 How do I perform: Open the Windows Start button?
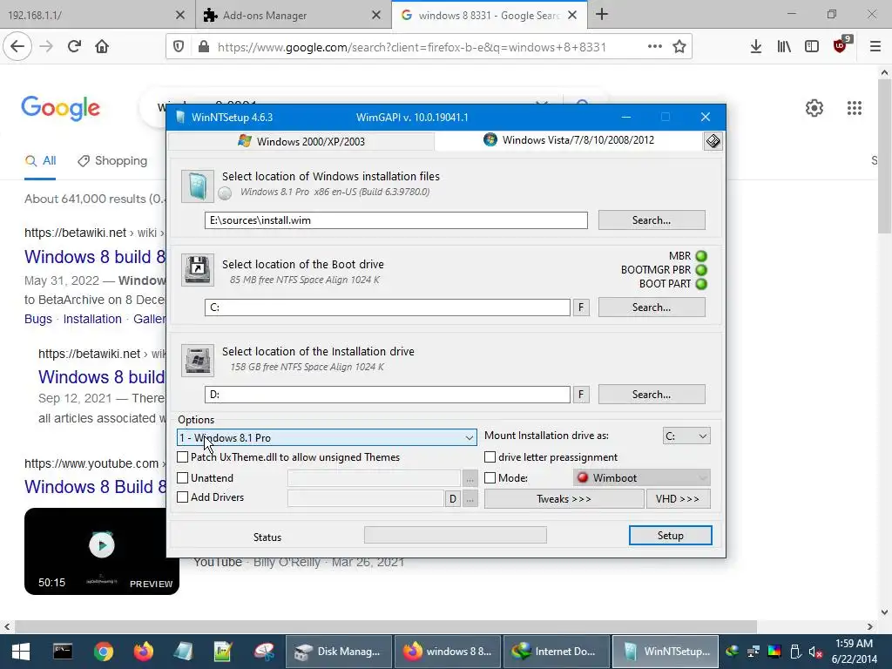[21, 651]
